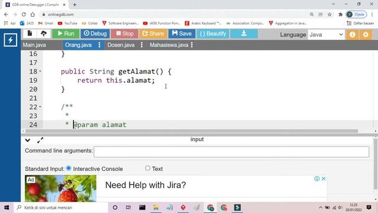
Task: Open the Windows Start menu
Action: (6, 208)
